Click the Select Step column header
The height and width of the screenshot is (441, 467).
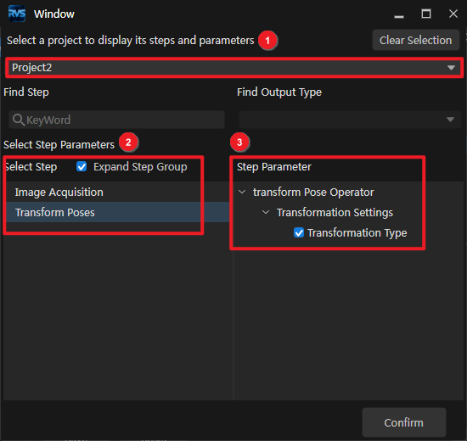point(31,167)
